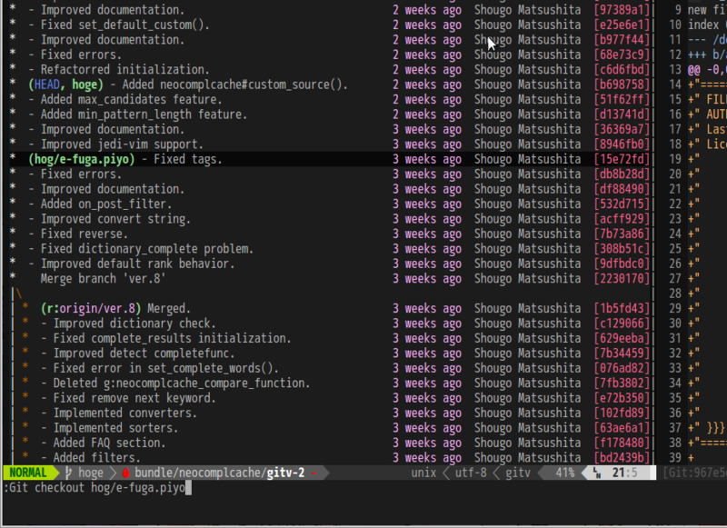Select commit 'Improved dictionary check.'
Image resolution: width=727 pixels, height=528 pixels.
click(x=134, y=324)
